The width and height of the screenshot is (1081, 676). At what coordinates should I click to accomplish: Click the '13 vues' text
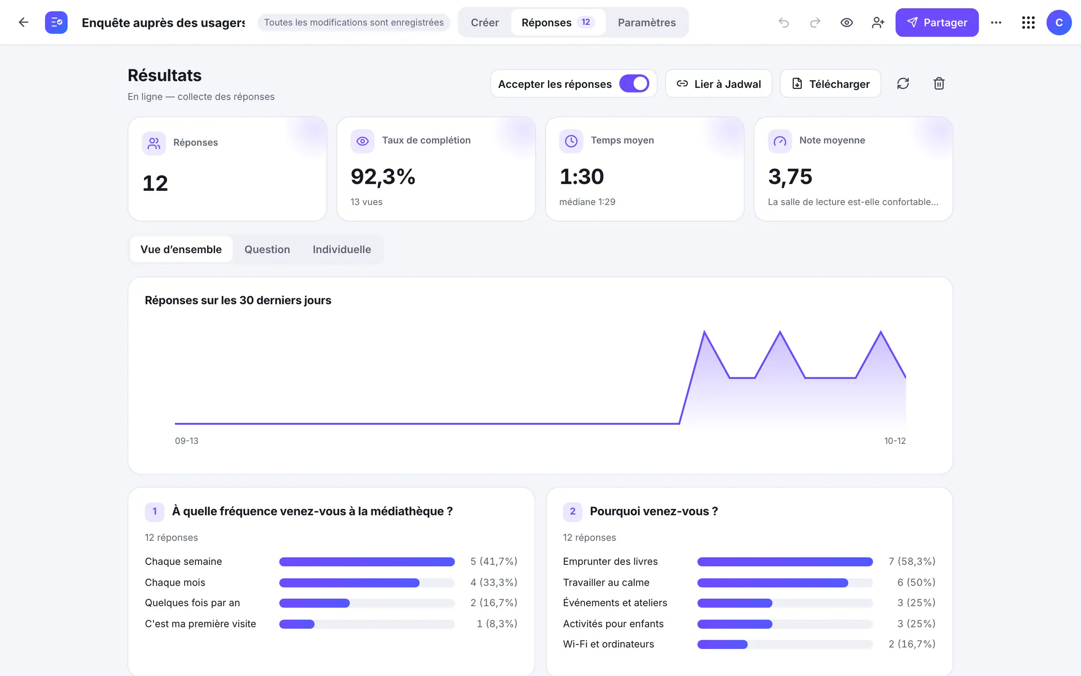tap(367, 202)
